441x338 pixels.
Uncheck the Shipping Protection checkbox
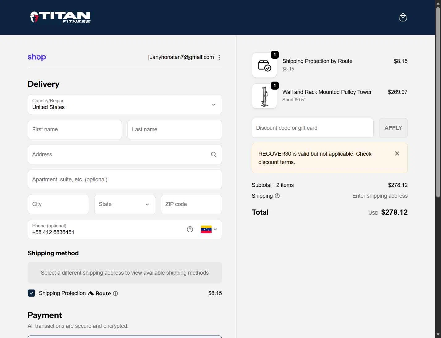31,293
